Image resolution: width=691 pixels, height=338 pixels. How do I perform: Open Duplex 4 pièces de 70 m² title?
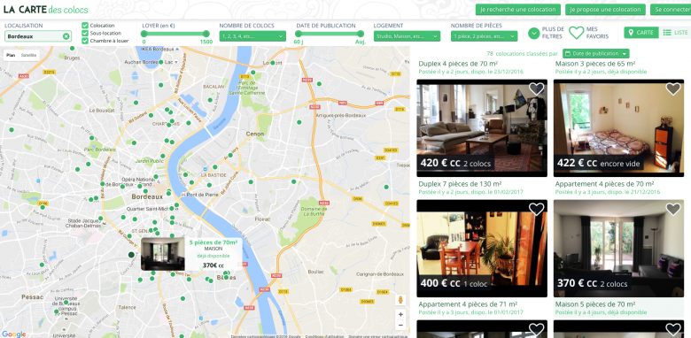click(x=458, y=64)
